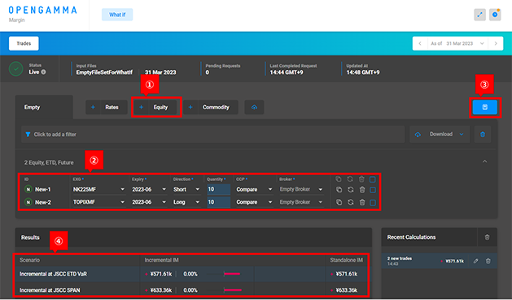Click the cloud icon left of Download

coord(418,135)
